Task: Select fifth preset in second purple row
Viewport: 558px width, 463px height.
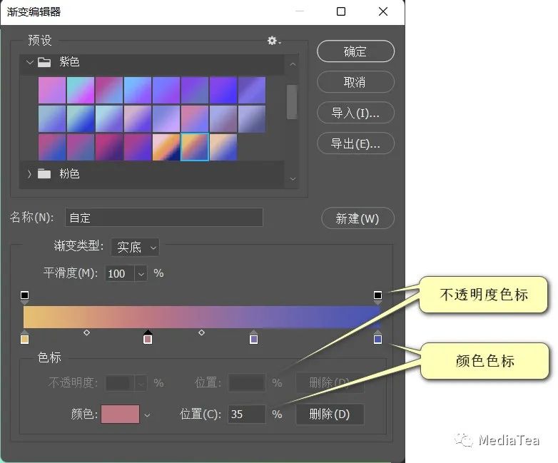Action: (x=166, y=119)
